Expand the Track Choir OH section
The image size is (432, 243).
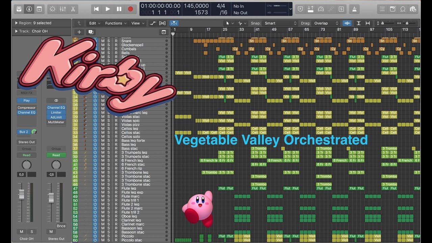(x=16, y=31)
